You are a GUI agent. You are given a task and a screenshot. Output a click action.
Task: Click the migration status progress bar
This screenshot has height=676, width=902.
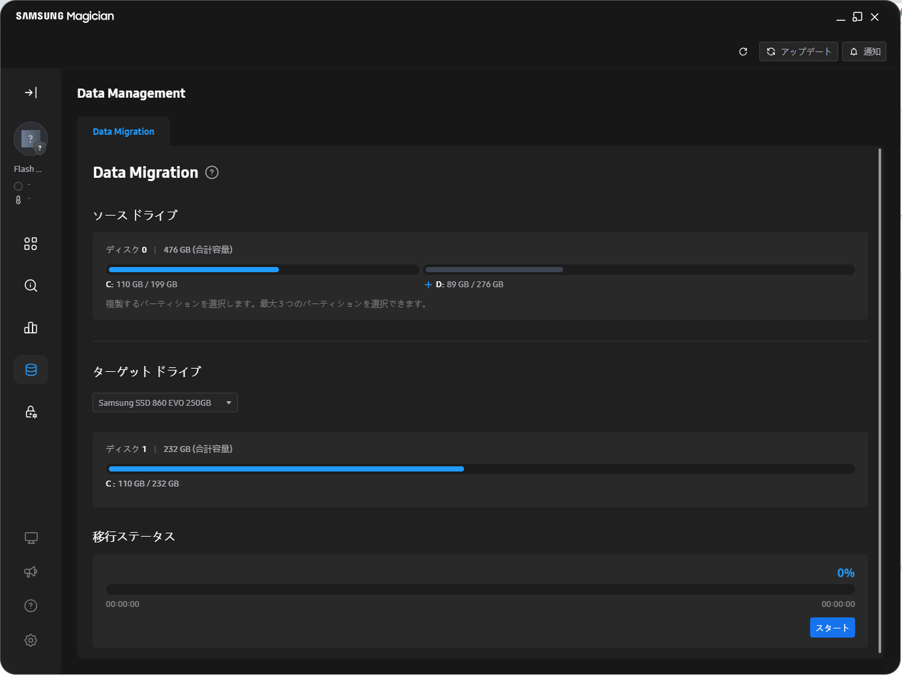(480, 589)
